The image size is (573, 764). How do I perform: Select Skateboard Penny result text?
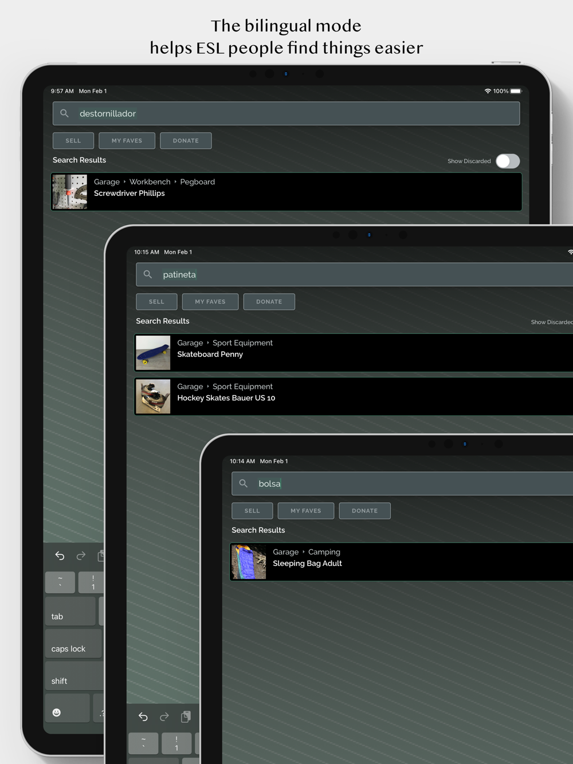tap(210, 355)
